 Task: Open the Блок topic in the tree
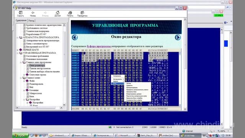click(x=31, y=97)
